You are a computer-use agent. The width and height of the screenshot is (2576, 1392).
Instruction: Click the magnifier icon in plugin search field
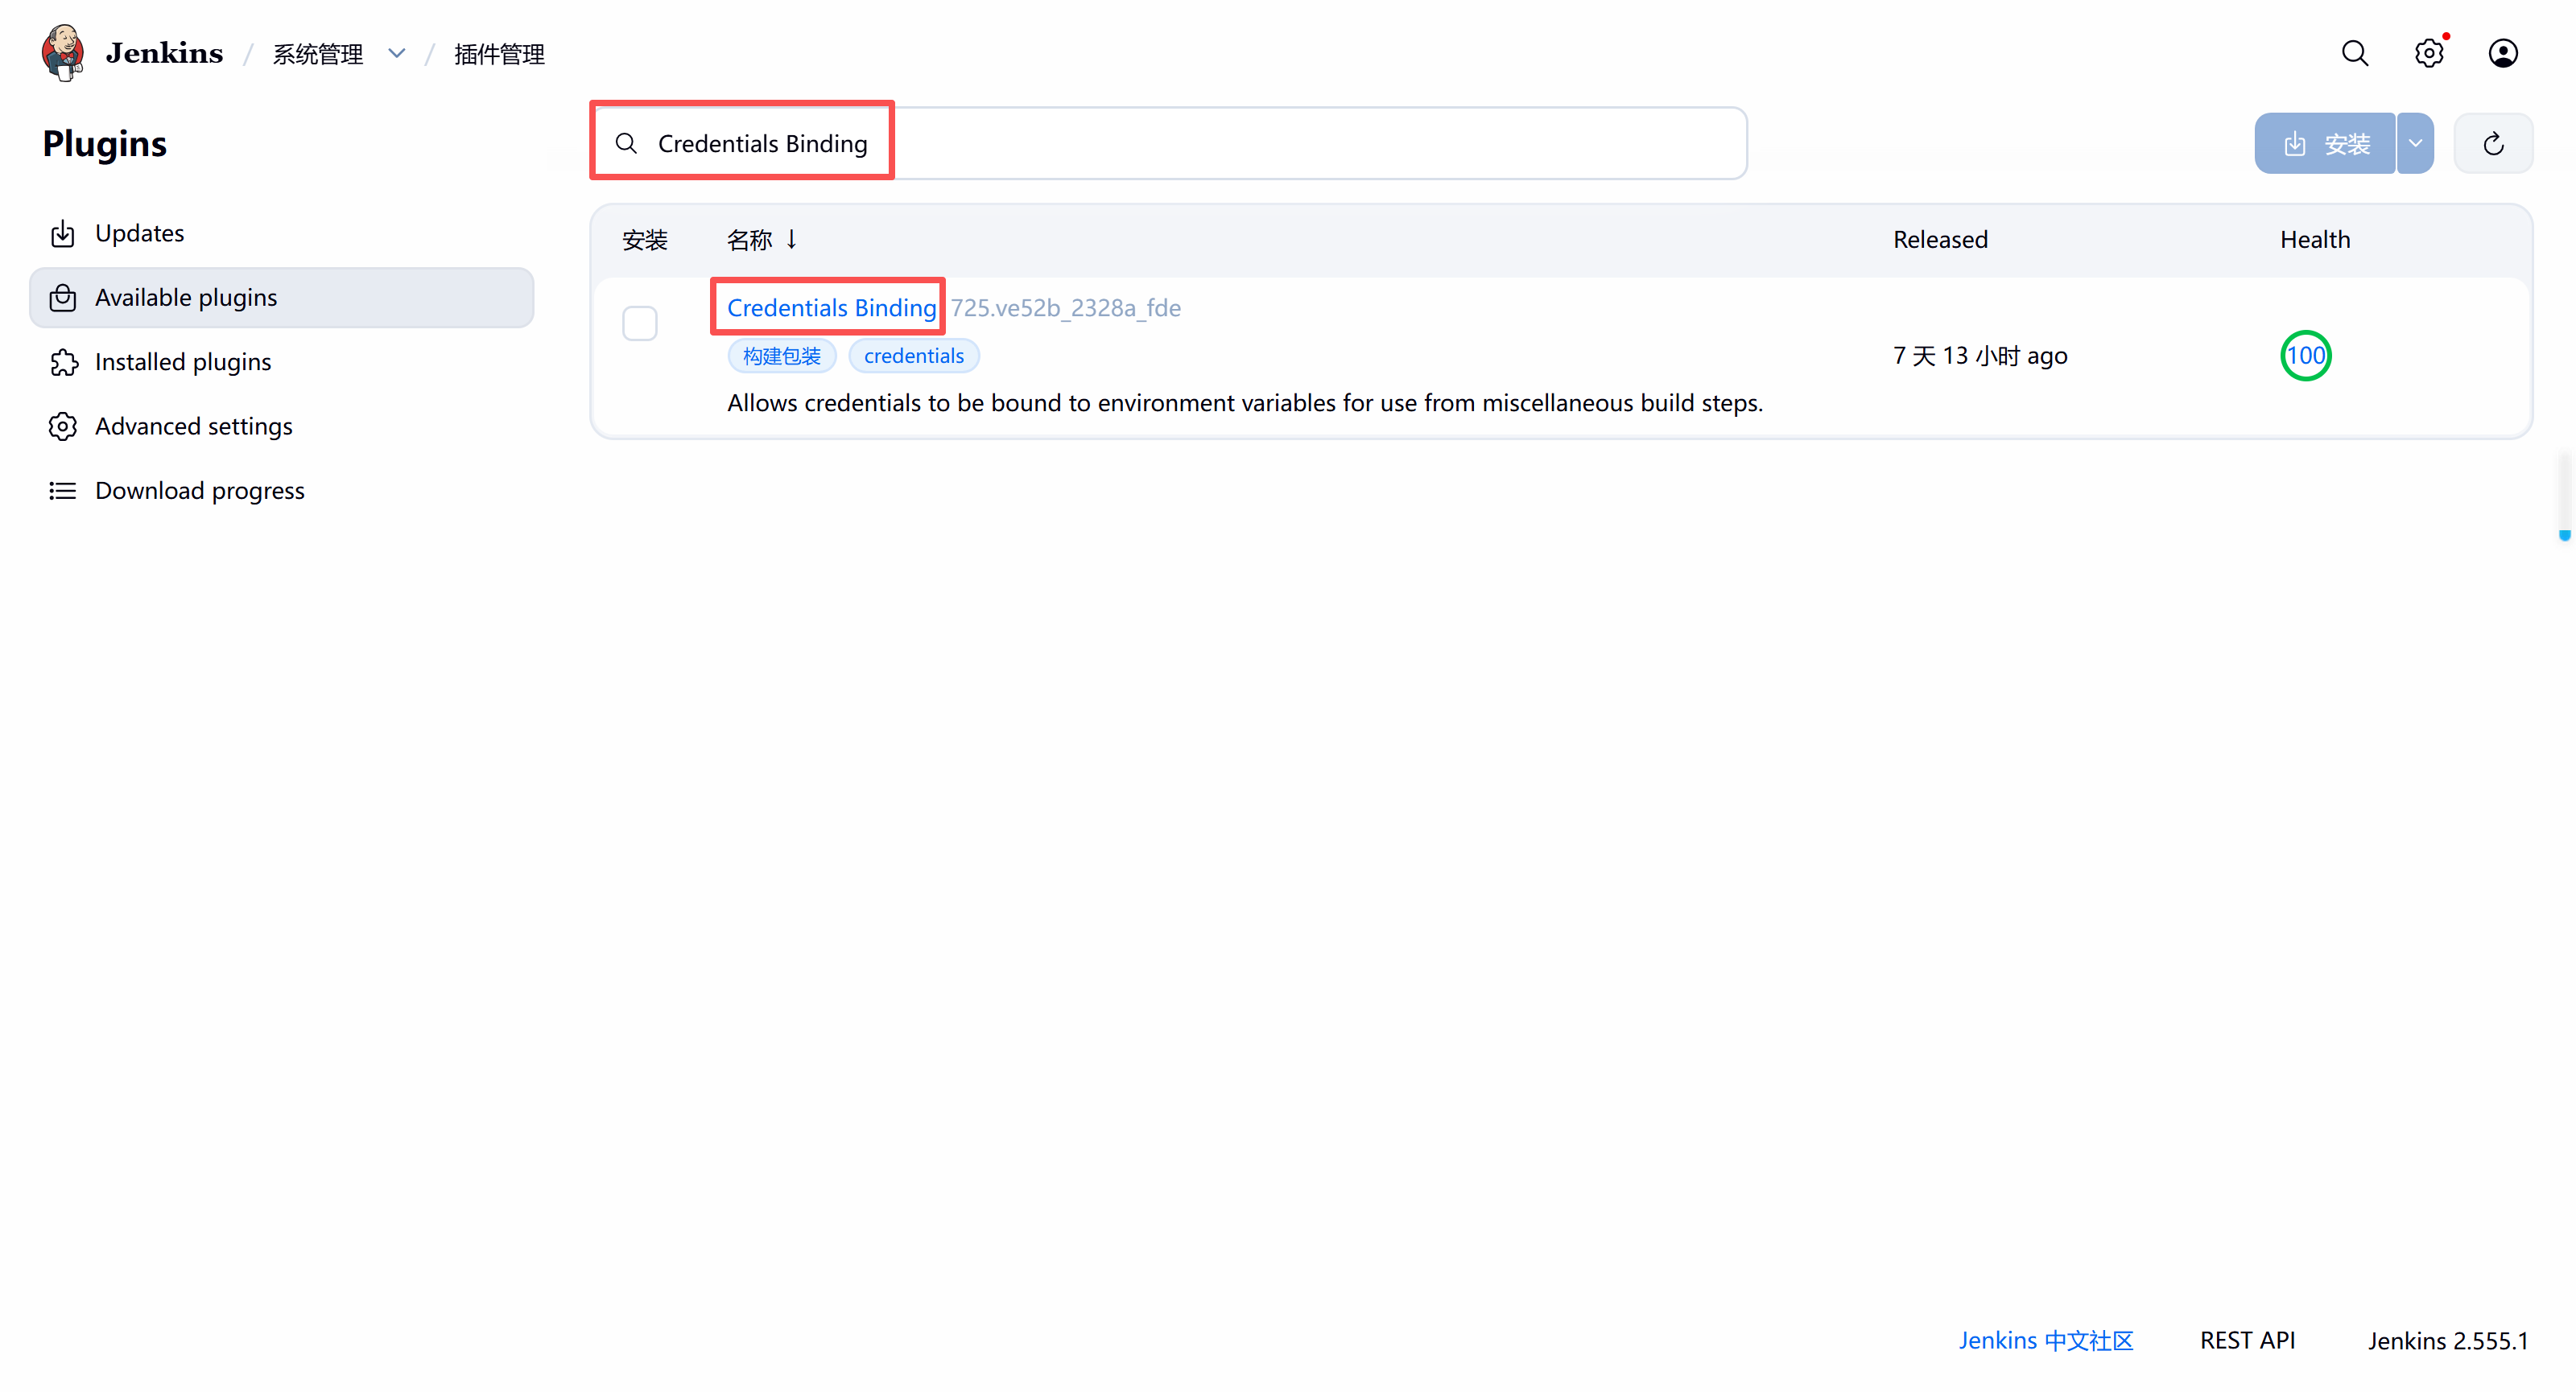626,144
